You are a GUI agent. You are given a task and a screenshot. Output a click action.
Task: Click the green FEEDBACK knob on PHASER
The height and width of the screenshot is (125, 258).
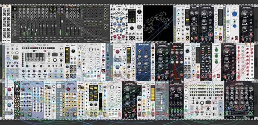[216, 56]
